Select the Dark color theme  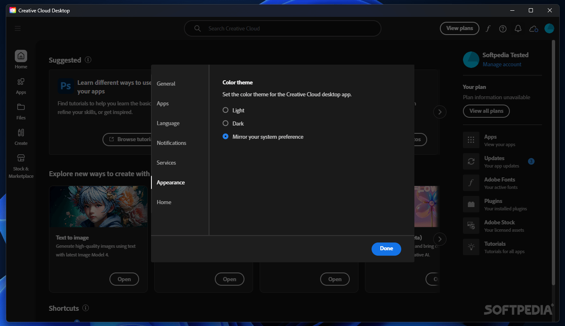[x=226, y=123]
